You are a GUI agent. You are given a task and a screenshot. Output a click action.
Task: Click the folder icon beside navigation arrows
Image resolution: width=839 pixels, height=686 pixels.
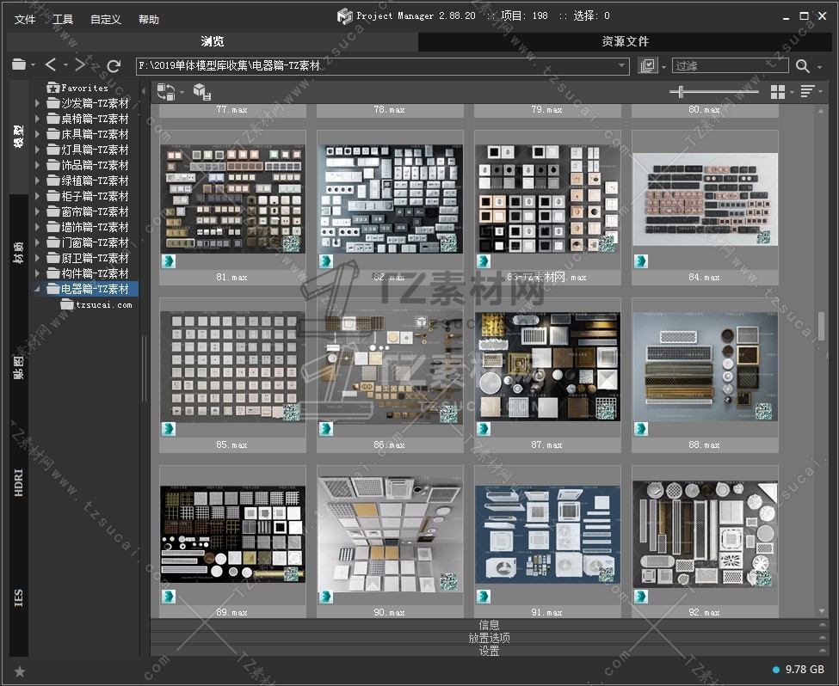click(x=19, y=65)
